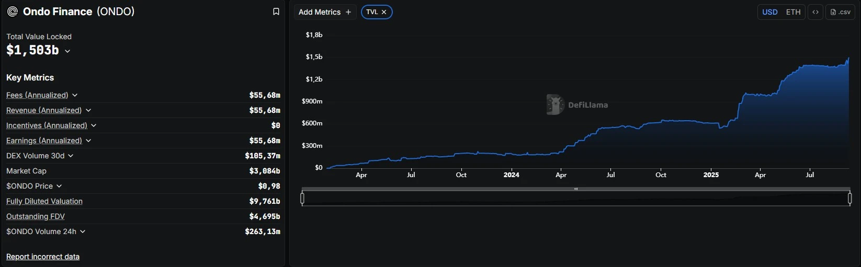This screenshot has height=267, width=861.
Task: Click $ONDO Volume value $263,13m
Action: [263, 231]
